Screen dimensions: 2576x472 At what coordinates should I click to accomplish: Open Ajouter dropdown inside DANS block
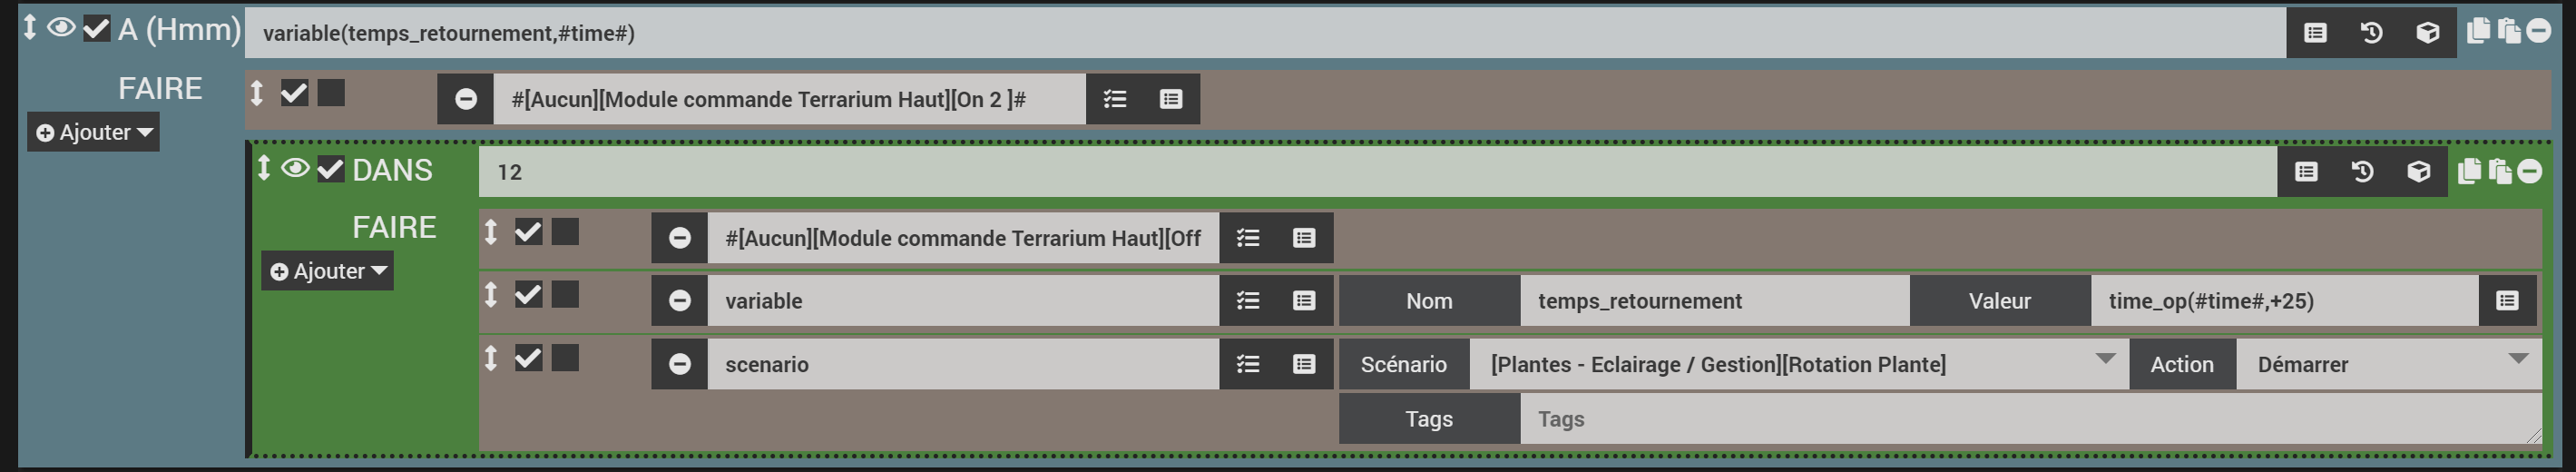coord(328,271)
